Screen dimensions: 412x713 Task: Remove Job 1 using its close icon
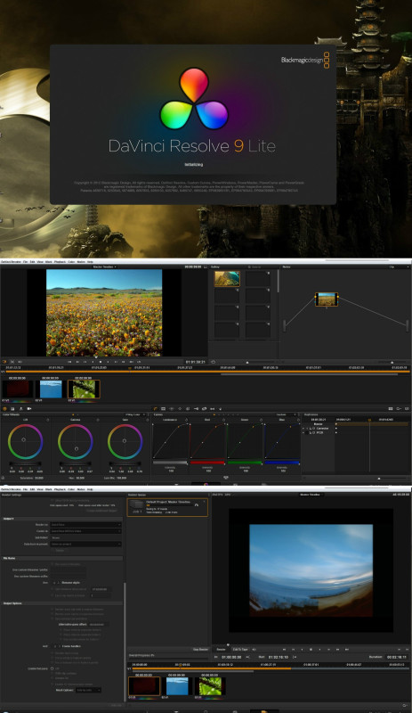pos(204,502)
